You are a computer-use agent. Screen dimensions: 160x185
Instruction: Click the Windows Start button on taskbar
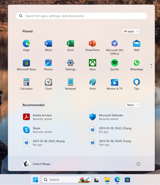pyautogui.click(x=35, y=180)
